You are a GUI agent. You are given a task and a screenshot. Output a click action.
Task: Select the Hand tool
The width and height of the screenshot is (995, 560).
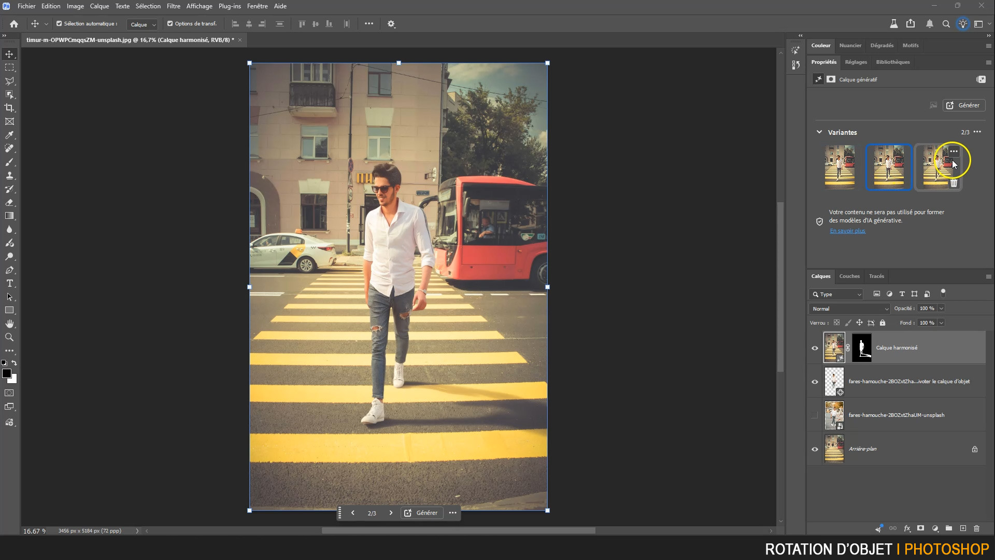click(x=9, y=324)
